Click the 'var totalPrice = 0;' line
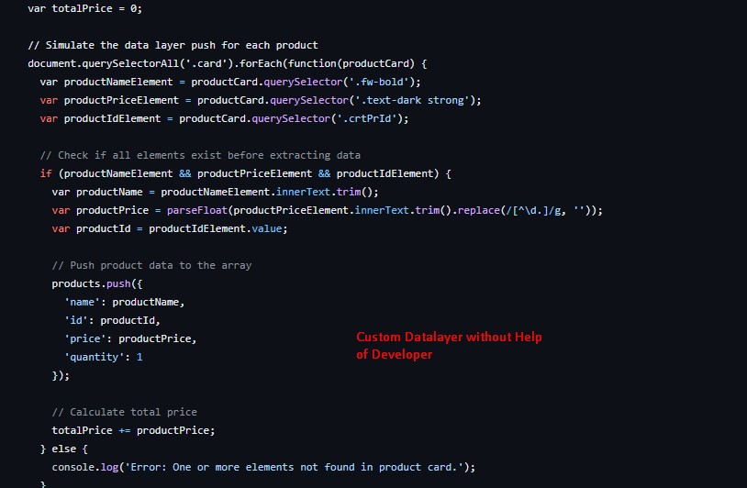747x488 pixels. pyautogui.click(x=84, y=8)
